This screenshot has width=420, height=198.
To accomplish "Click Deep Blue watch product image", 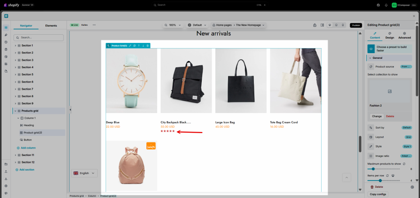I will click(132, 81).
